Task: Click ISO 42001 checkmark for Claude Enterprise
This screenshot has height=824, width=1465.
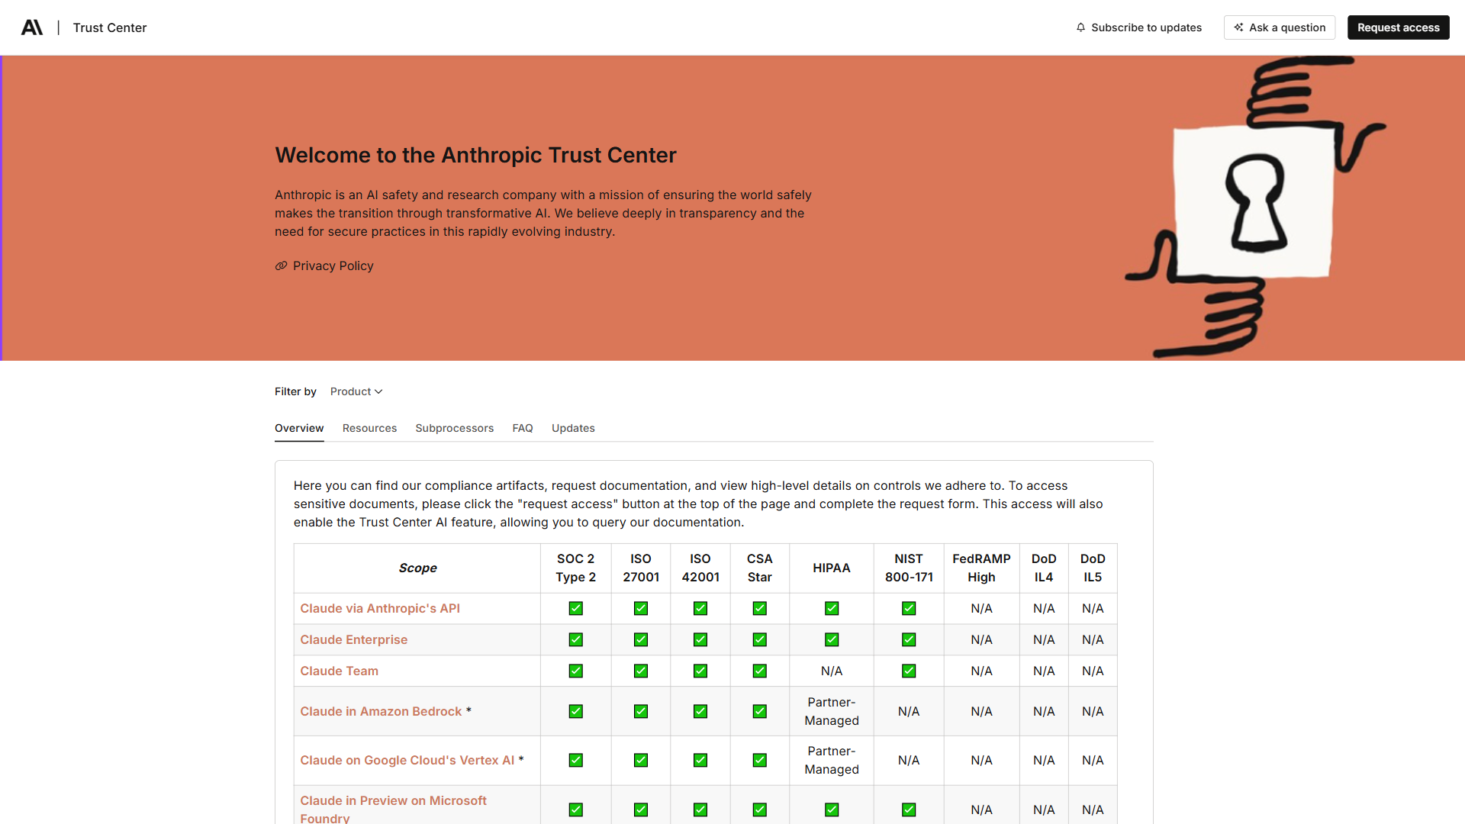Action: pyautogui.click(x=700, y=639)
